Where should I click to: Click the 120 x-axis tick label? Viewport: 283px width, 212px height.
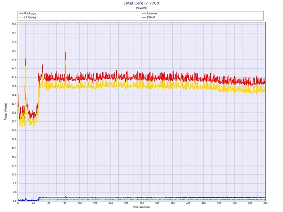pos(65,203)
